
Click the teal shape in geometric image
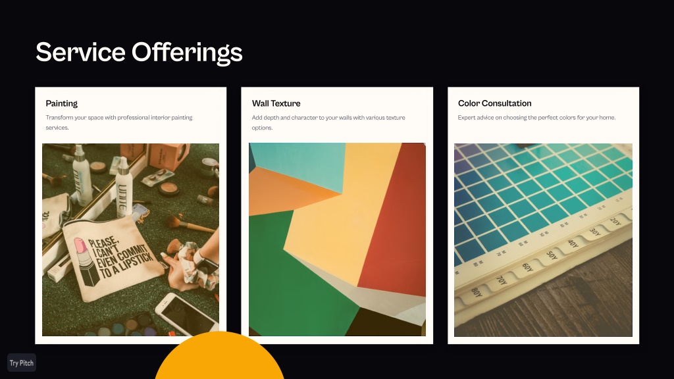coord(301,165)
